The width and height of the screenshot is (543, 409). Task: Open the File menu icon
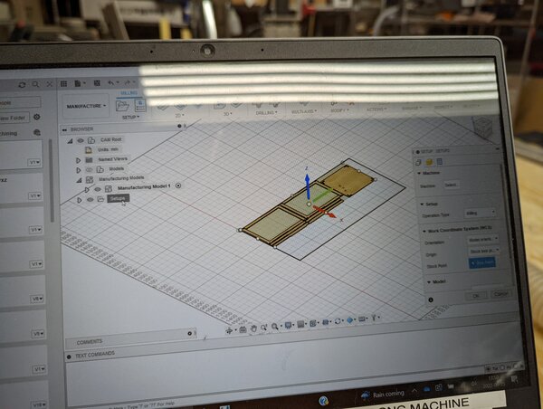coord(79,83)
